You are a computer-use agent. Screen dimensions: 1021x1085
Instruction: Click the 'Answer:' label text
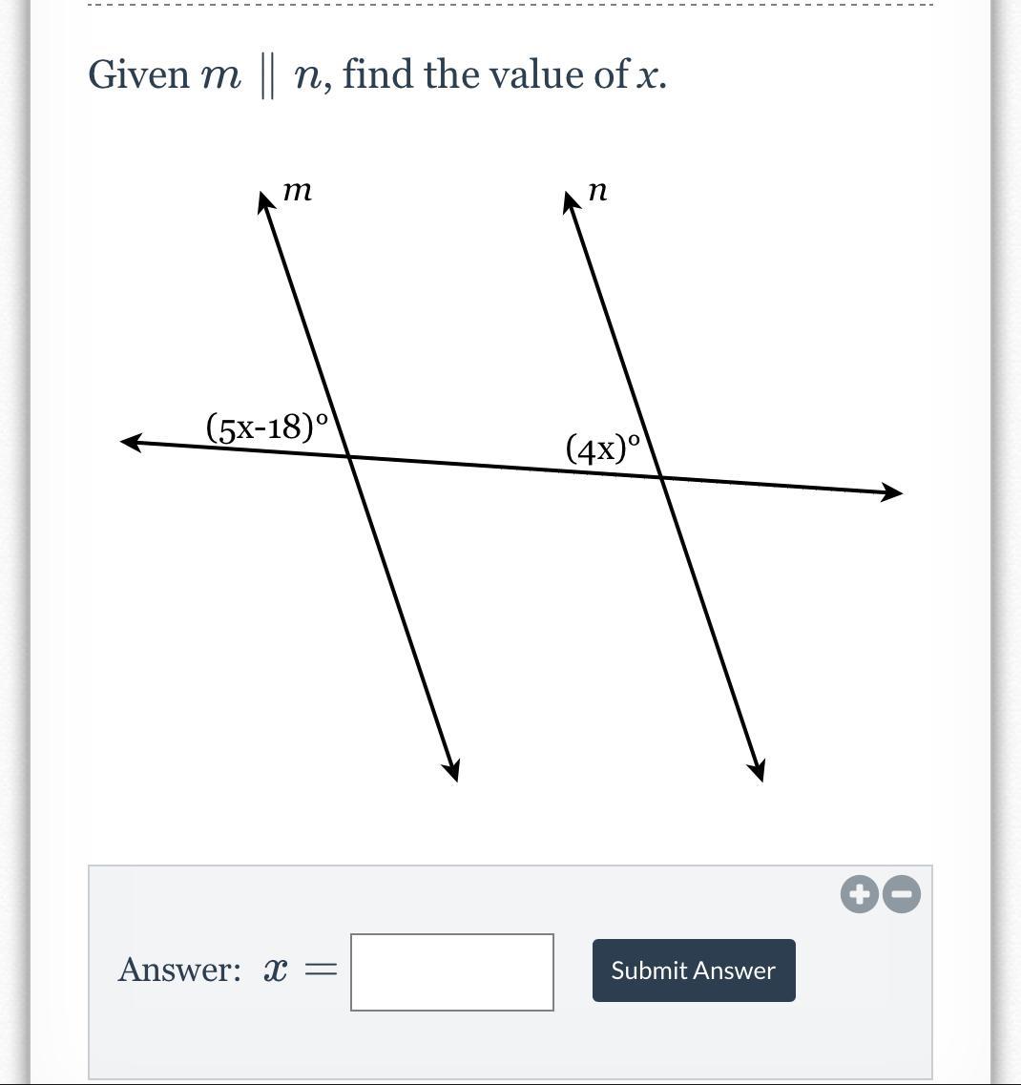179,970
